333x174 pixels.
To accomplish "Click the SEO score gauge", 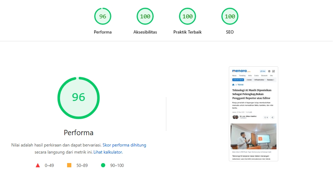I will tap(230, 16).
